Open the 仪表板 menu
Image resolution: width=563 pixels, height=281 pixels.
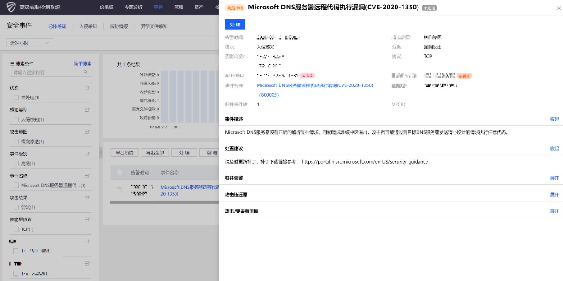[107, 7]
